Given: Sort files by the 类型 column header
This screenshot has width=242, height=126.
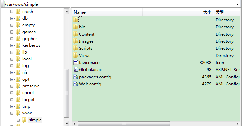Looking at the screenshot, I should [227, 12].
